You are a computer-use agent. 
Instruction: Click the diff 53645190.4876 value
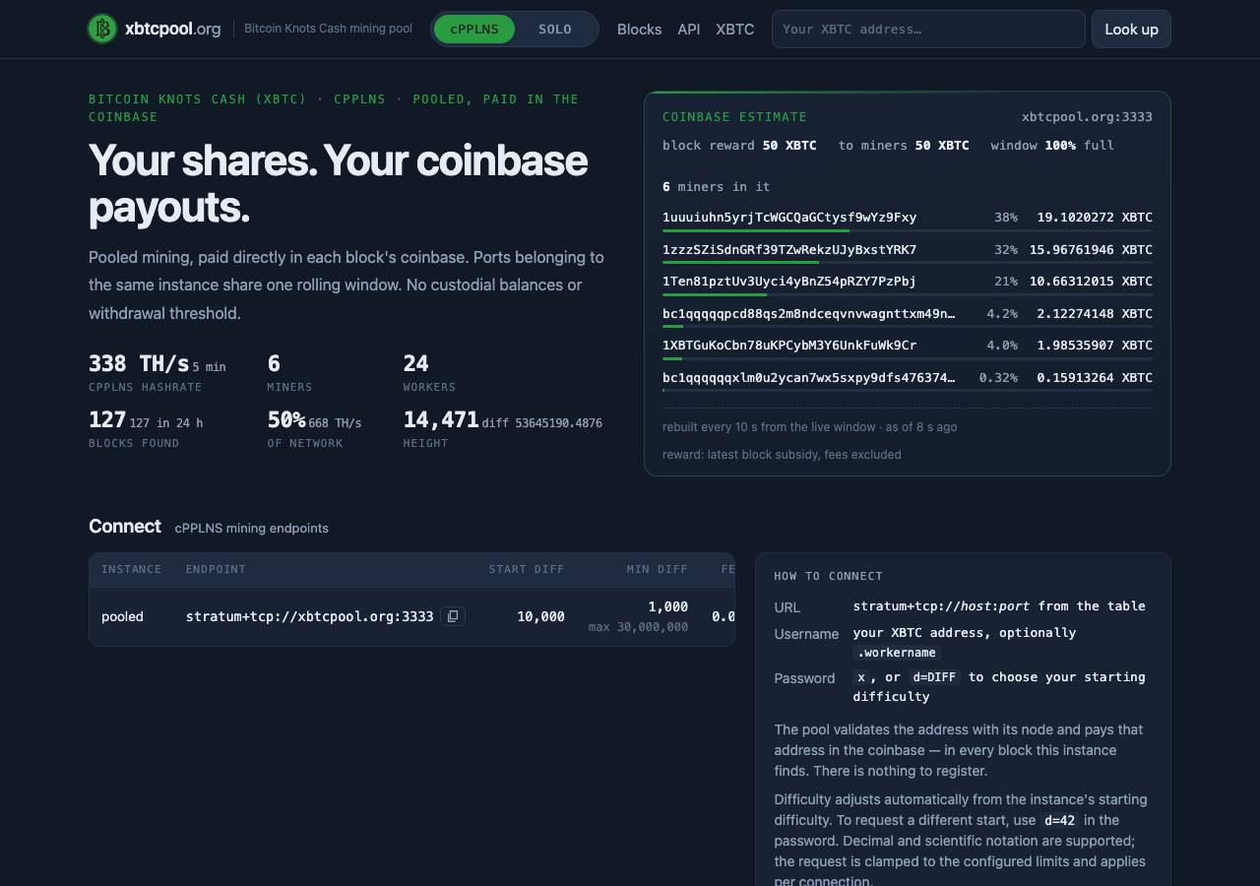click(541, 423)
